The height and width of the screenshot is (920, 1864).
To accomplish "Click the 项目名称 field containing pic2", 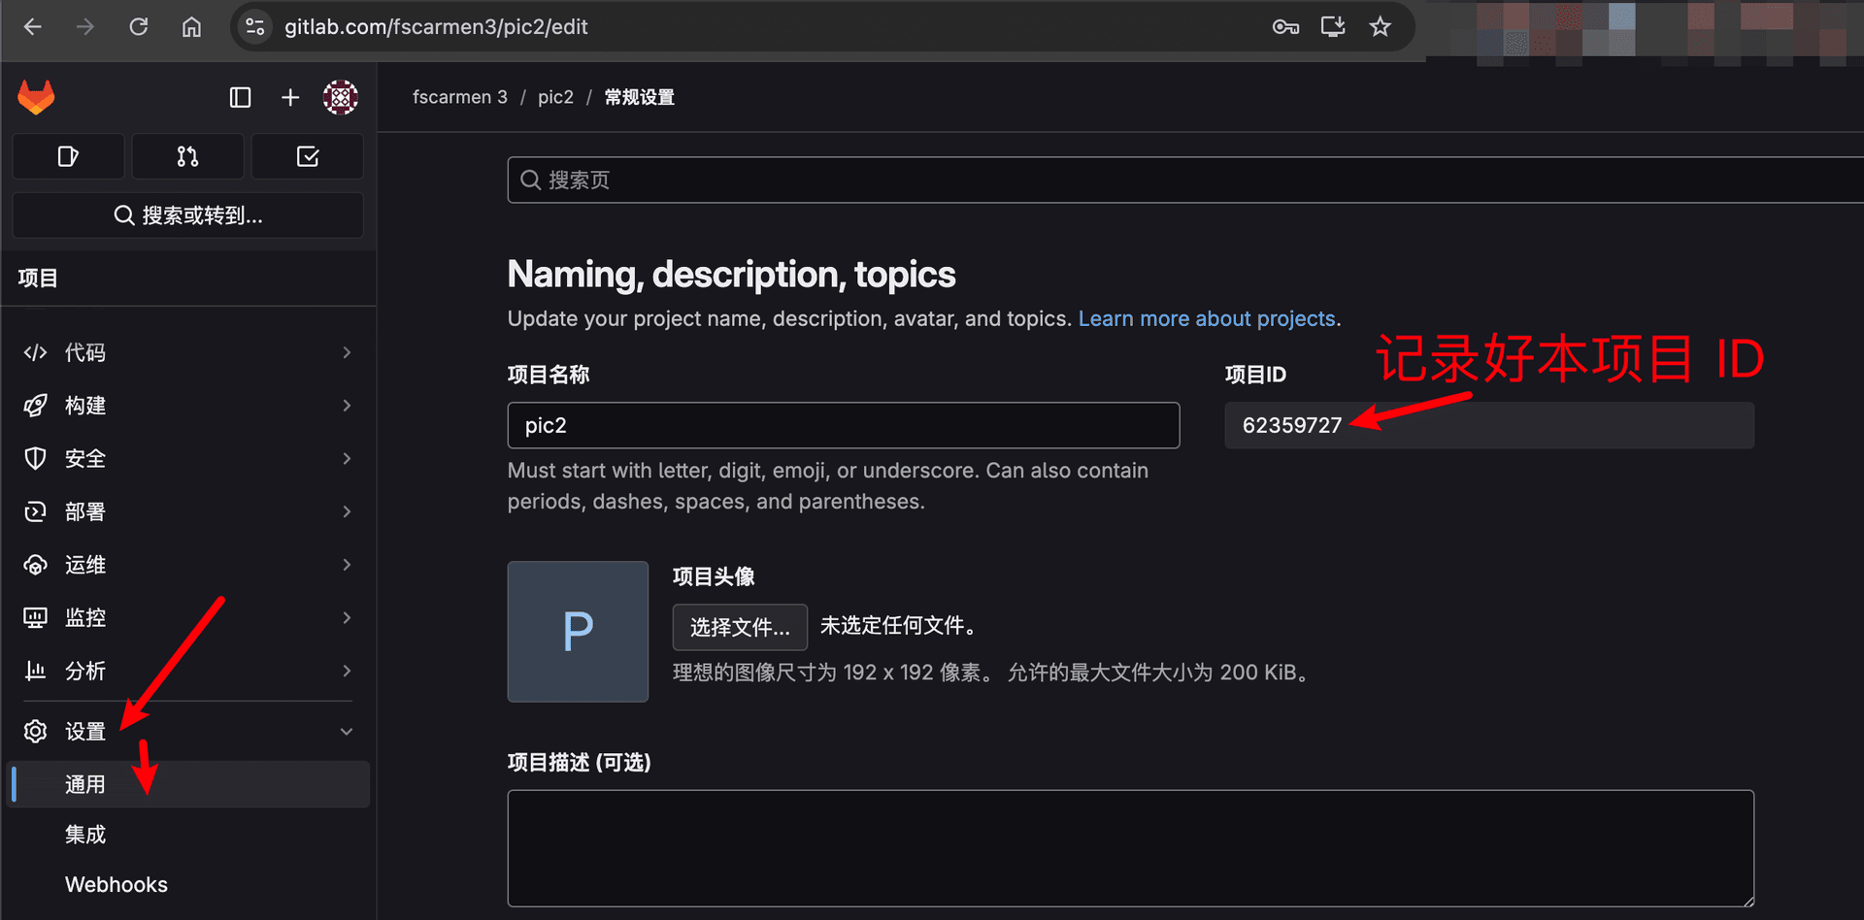I will pos(843,425).
